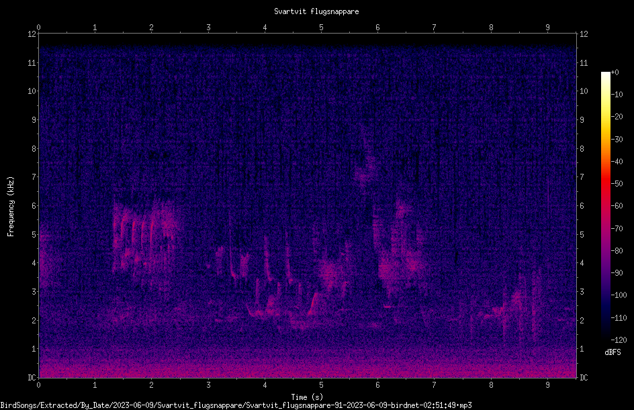
Task: Click "7" on the top time axis
Action: pos(435,28)
